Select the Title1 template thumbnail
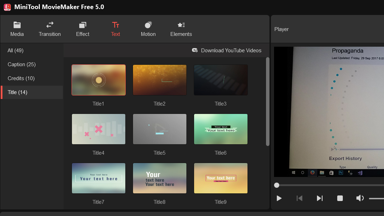 click(x=99, y=80)
